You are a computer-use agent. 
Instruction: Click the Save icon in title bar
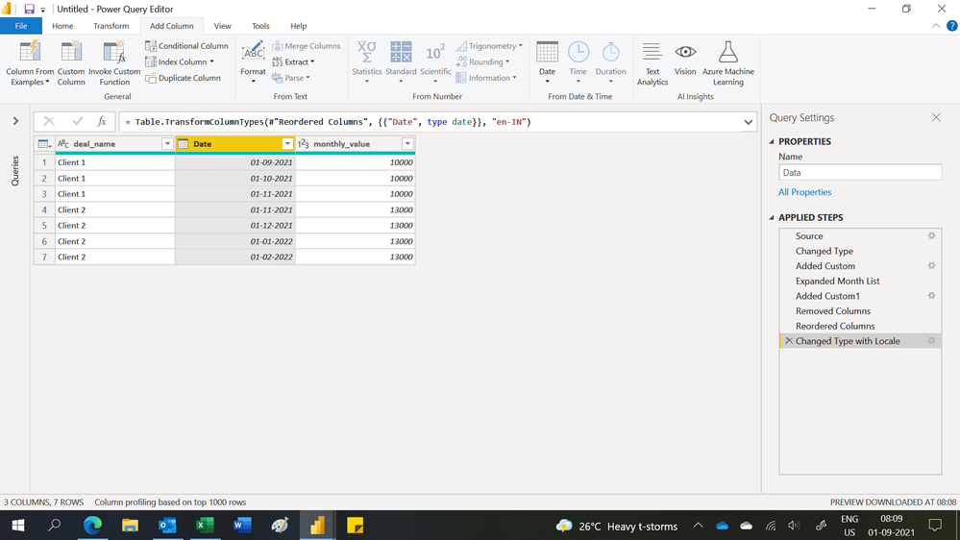pyautogui.click(x=29, y=10)
